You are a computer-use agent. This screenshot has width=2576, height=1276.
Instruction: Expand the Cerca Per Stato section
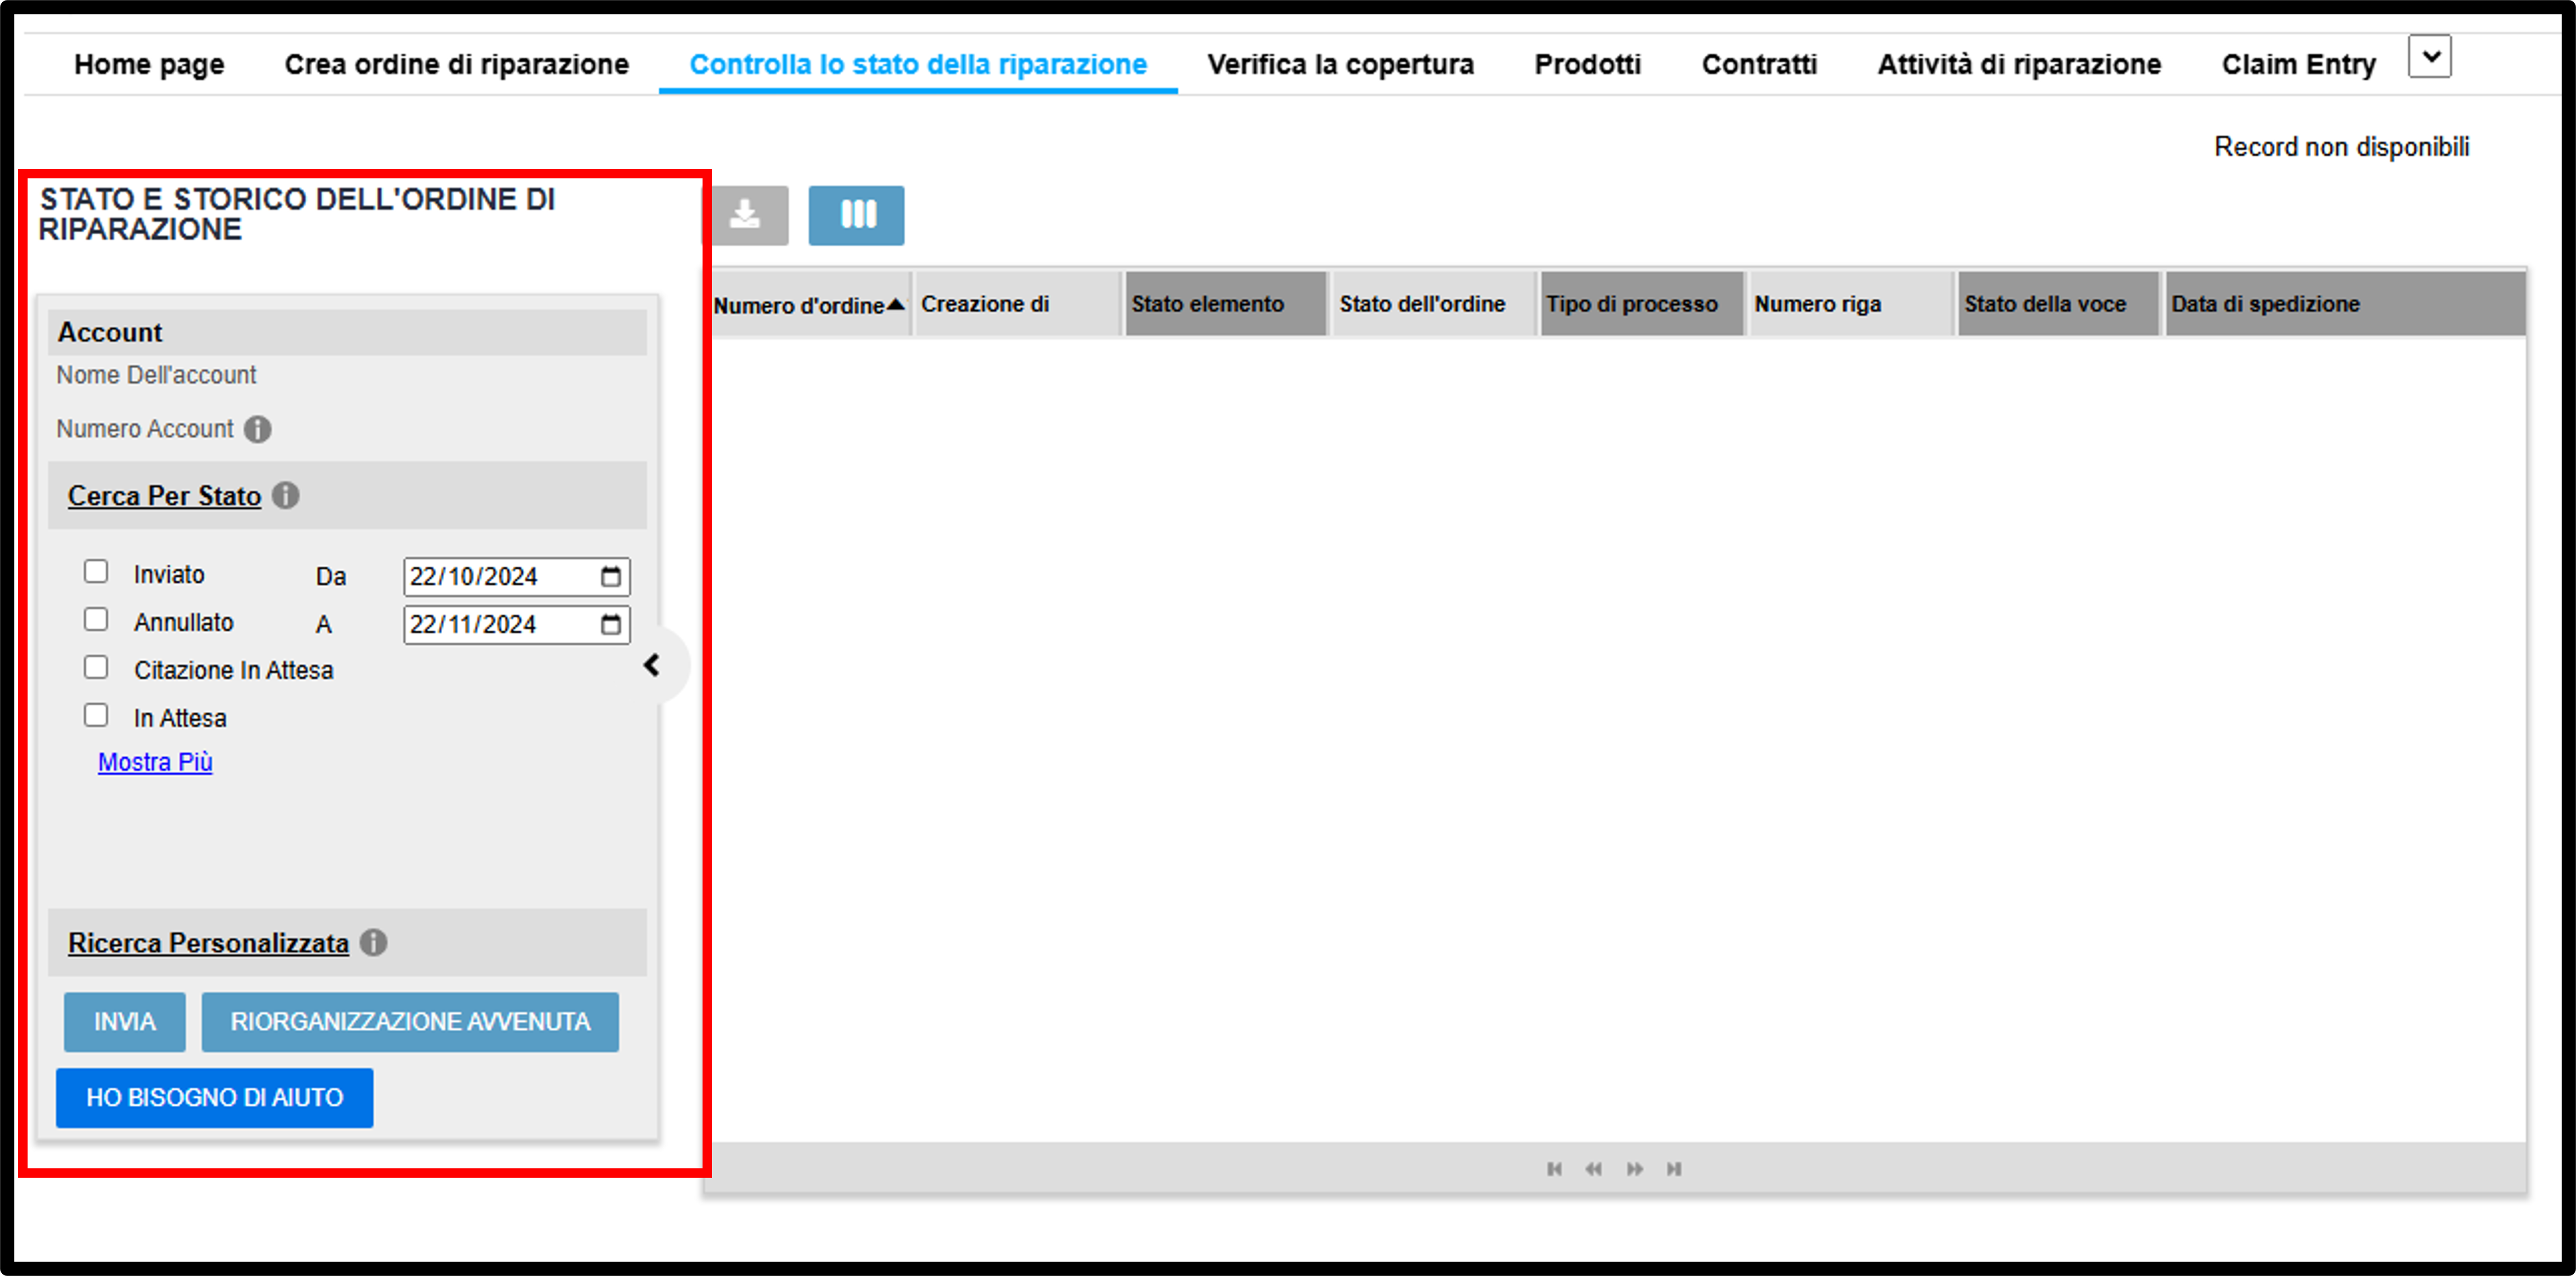tap(164, 495)
